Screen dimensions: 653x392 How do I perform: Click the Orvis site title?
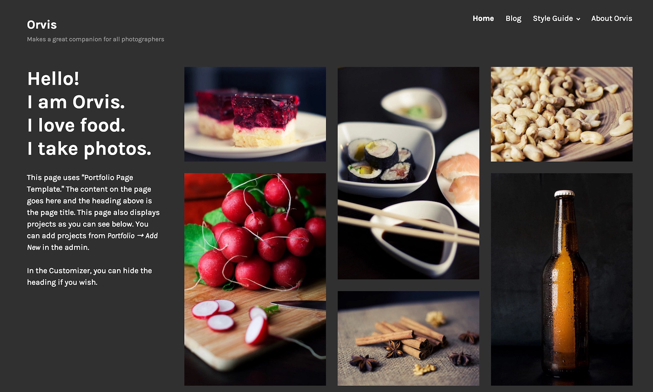[42, 24]
